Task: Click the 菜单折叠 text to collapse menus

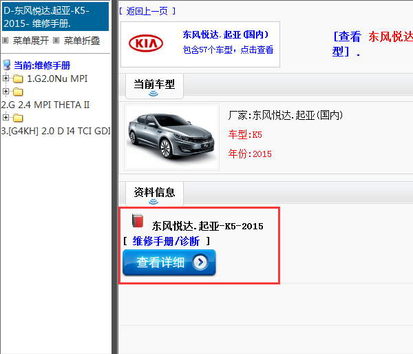Action: click(x=82, y=41)
